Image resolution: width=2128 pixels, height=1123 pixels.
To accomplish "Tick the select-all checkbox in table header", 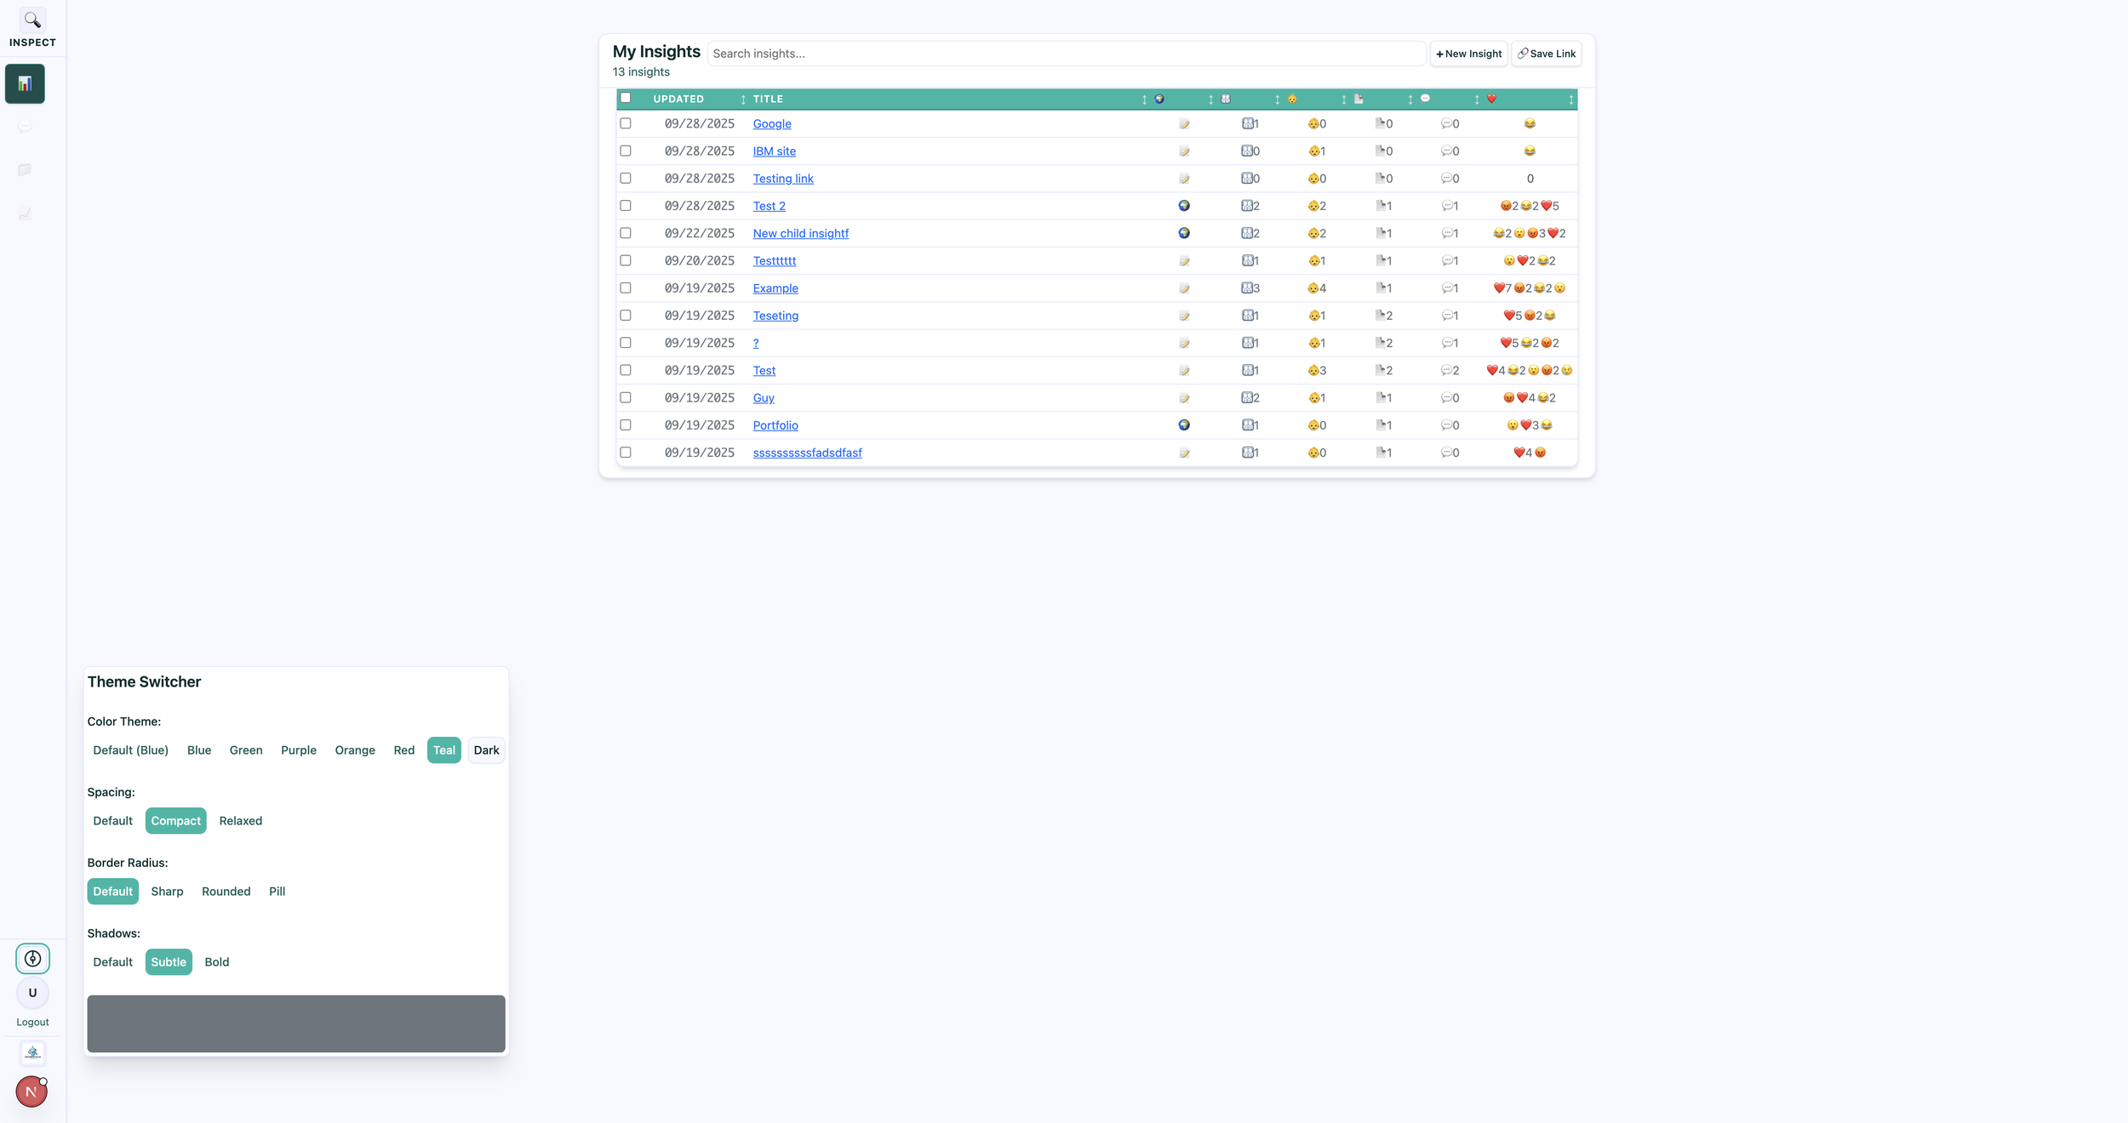I will click(626, 98).
